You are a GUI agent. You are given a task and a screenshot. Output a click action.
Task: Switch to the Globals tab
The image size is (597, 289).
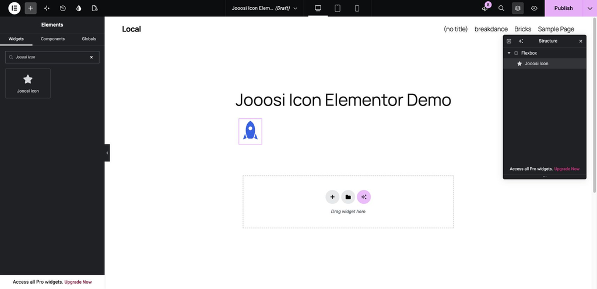89,39
